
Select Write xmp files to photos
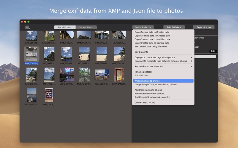tap(163, 81)
